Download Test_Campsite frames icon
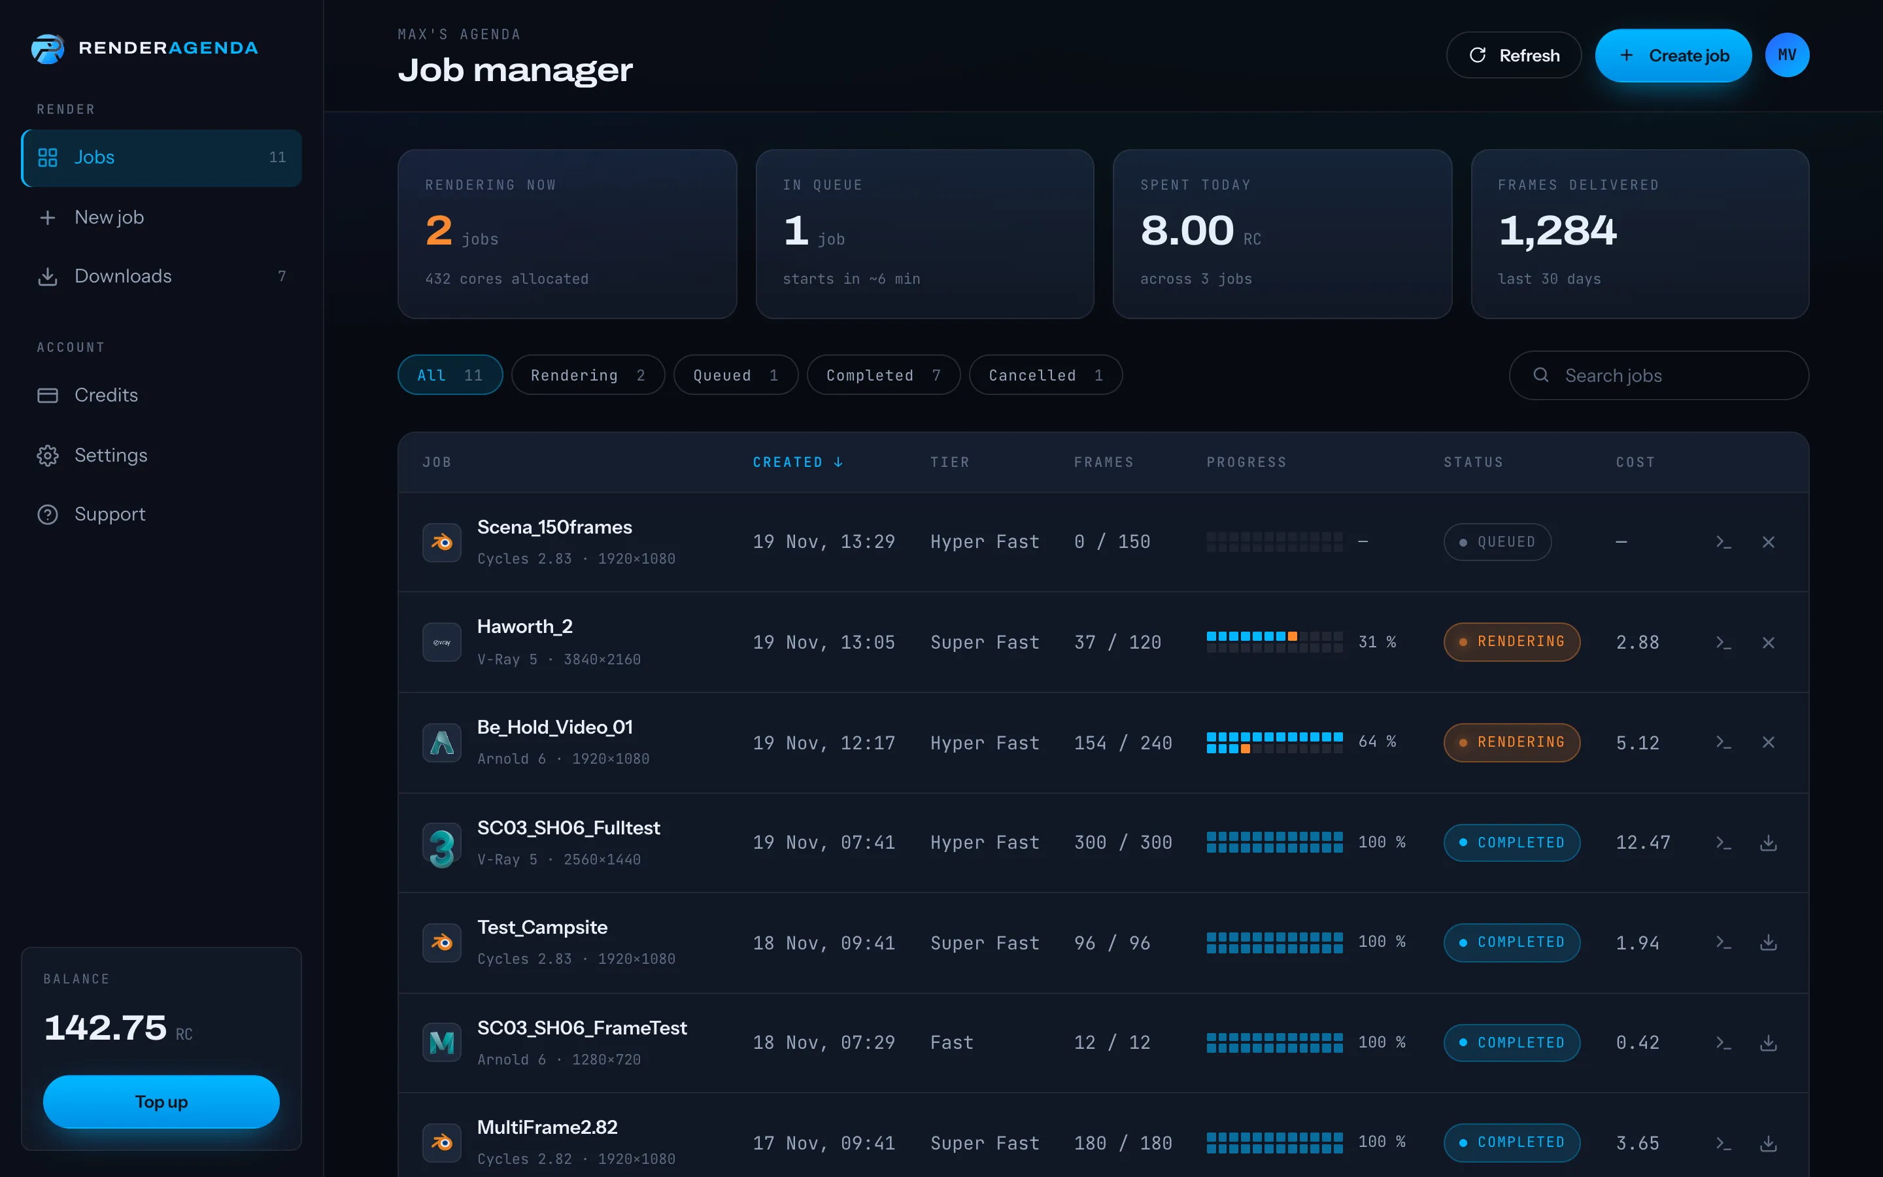Viewport: 1883px width, 1177px height. click(1769, 942)
